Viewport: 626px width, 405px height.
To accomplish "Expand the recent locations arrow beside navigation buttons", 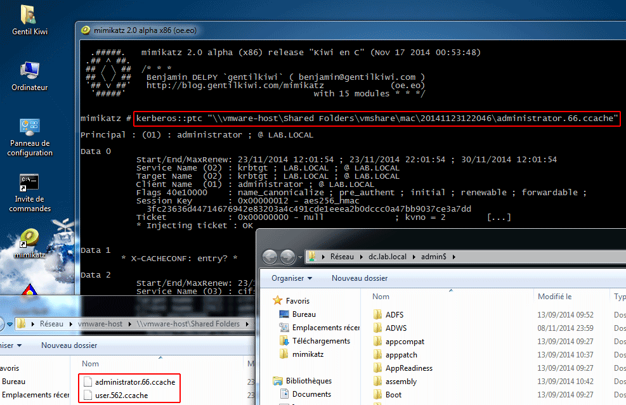I will [300, 257].
